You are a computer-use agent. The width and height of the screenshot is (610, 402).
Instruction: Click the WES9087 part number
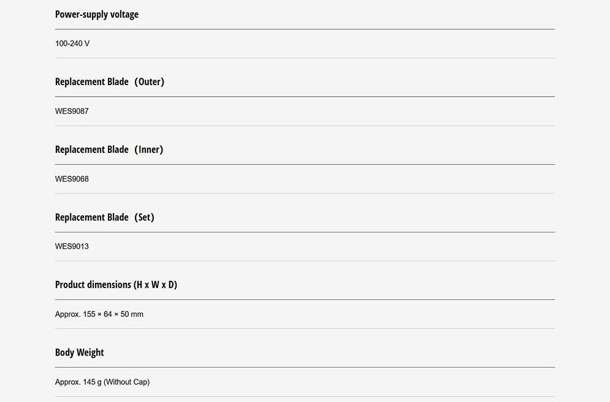(72, 111)
